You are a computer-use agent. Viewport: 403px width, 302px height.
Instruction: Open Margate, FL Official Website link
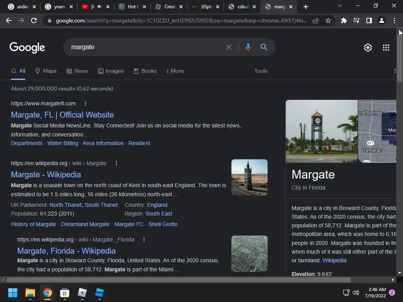pyautogui.click(x=63, y=115)
